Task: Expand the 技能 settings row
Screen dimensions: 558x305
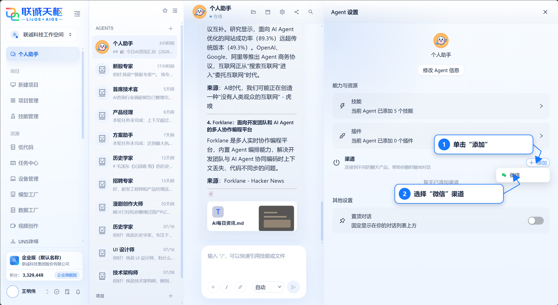Action: point(441,106)
